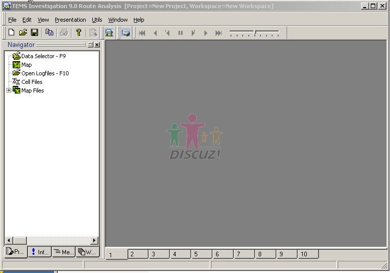The image size is (390, 273).
Task: Select Open Logfiles - F10 item
Action: tap(45, 73)
